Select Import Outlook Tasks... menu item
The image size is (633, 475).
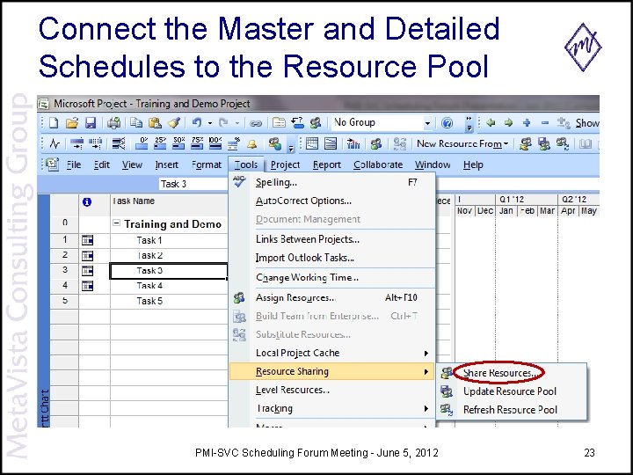(x=332, y=258)
